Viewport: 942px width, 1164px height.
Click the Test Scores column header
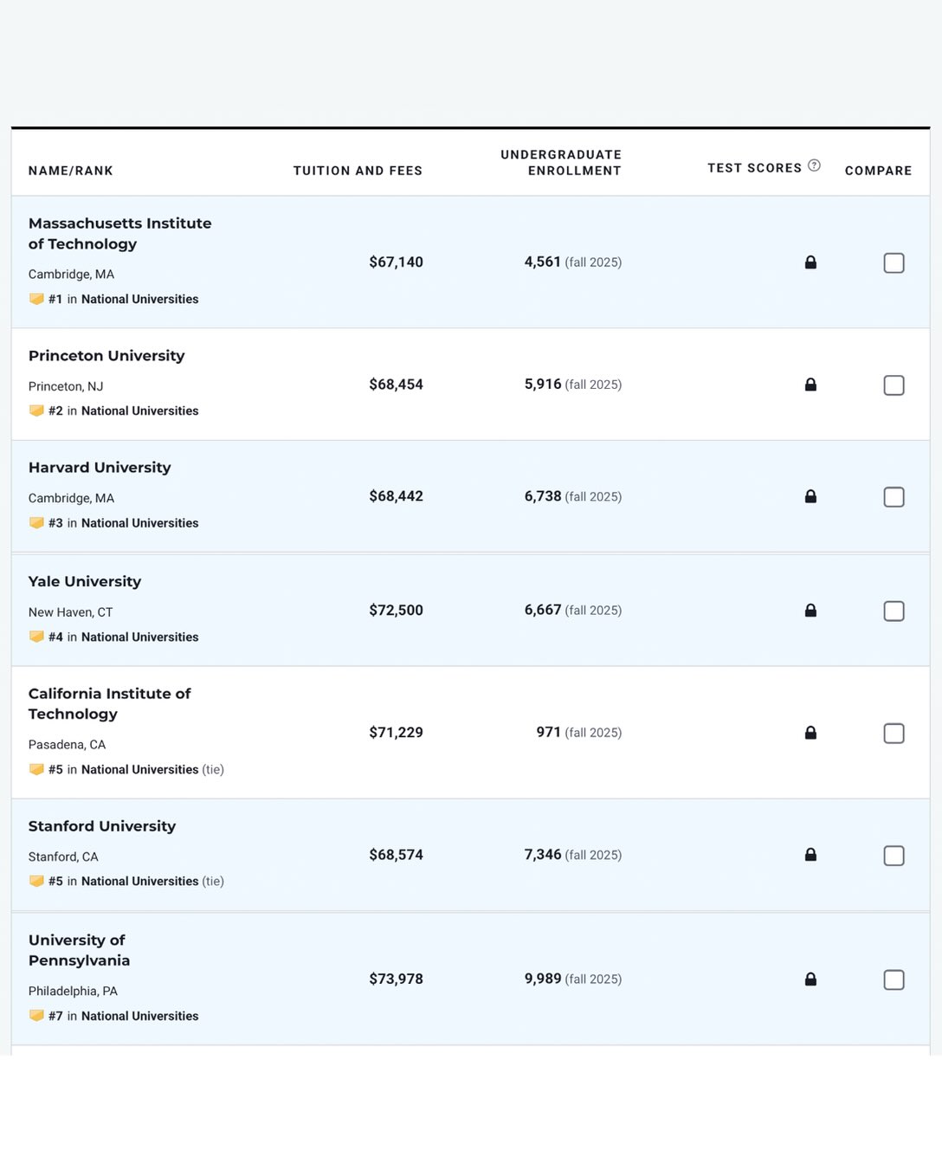coord(754,168)
